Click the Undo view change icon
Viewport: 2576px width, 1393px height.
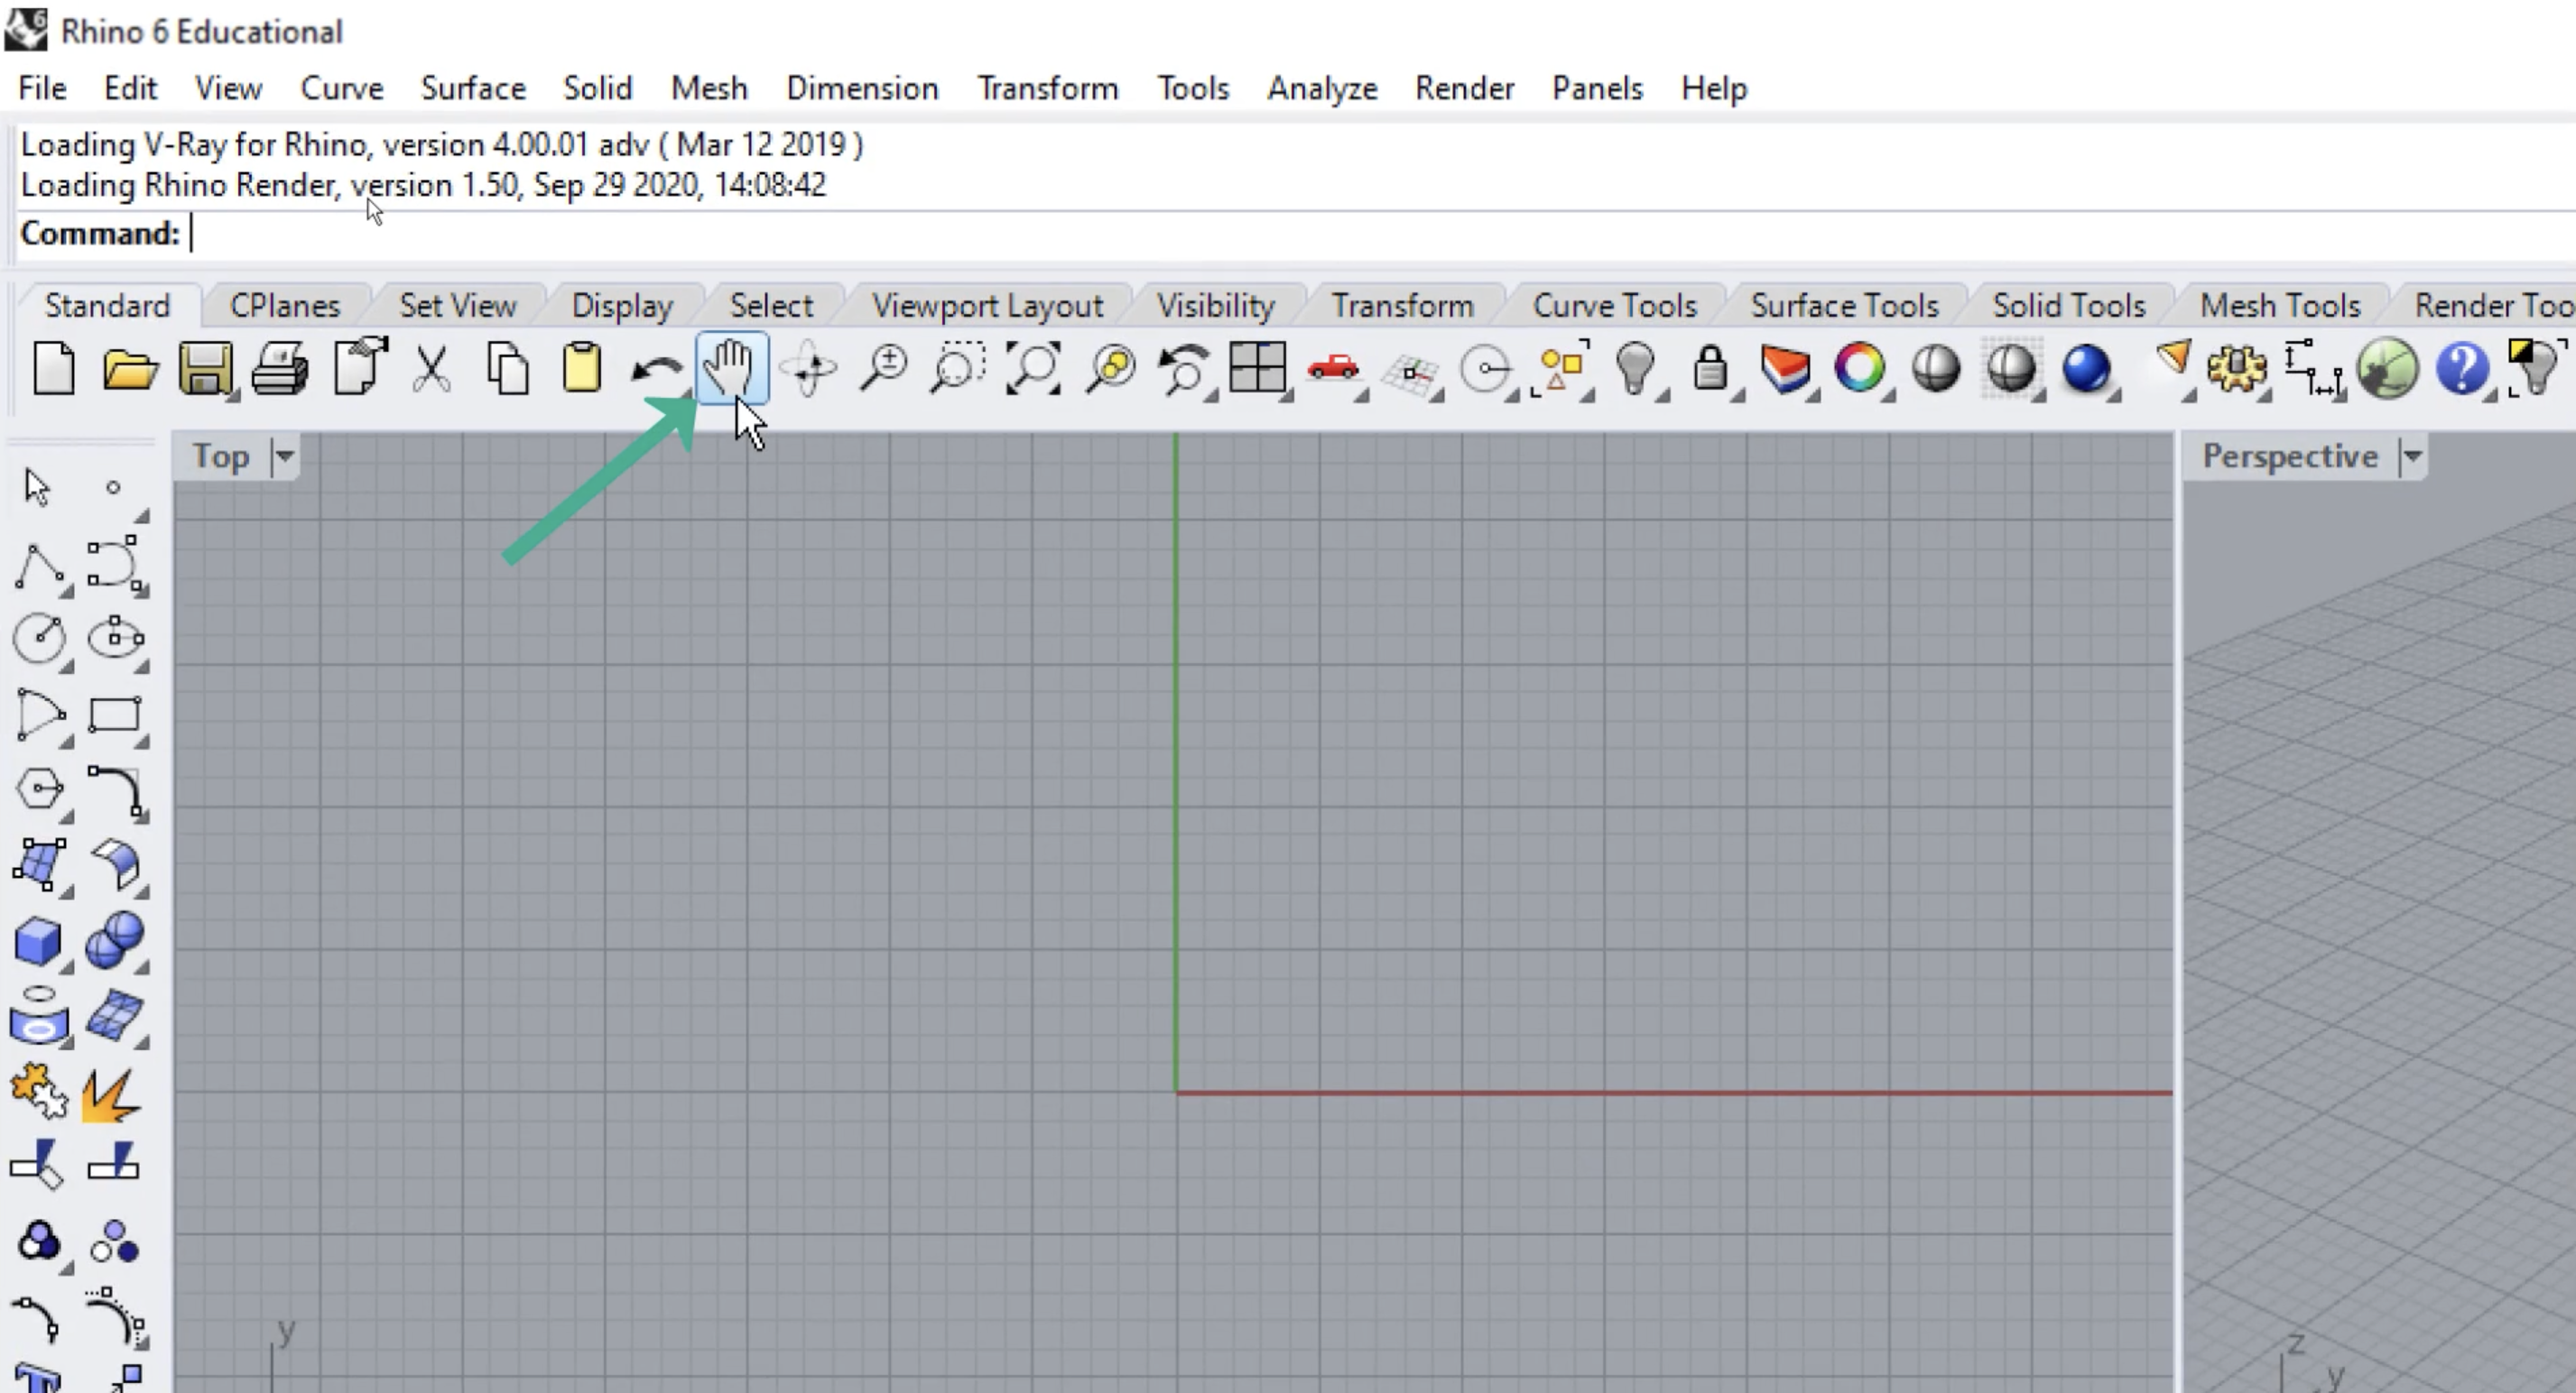coord(1184,369)
